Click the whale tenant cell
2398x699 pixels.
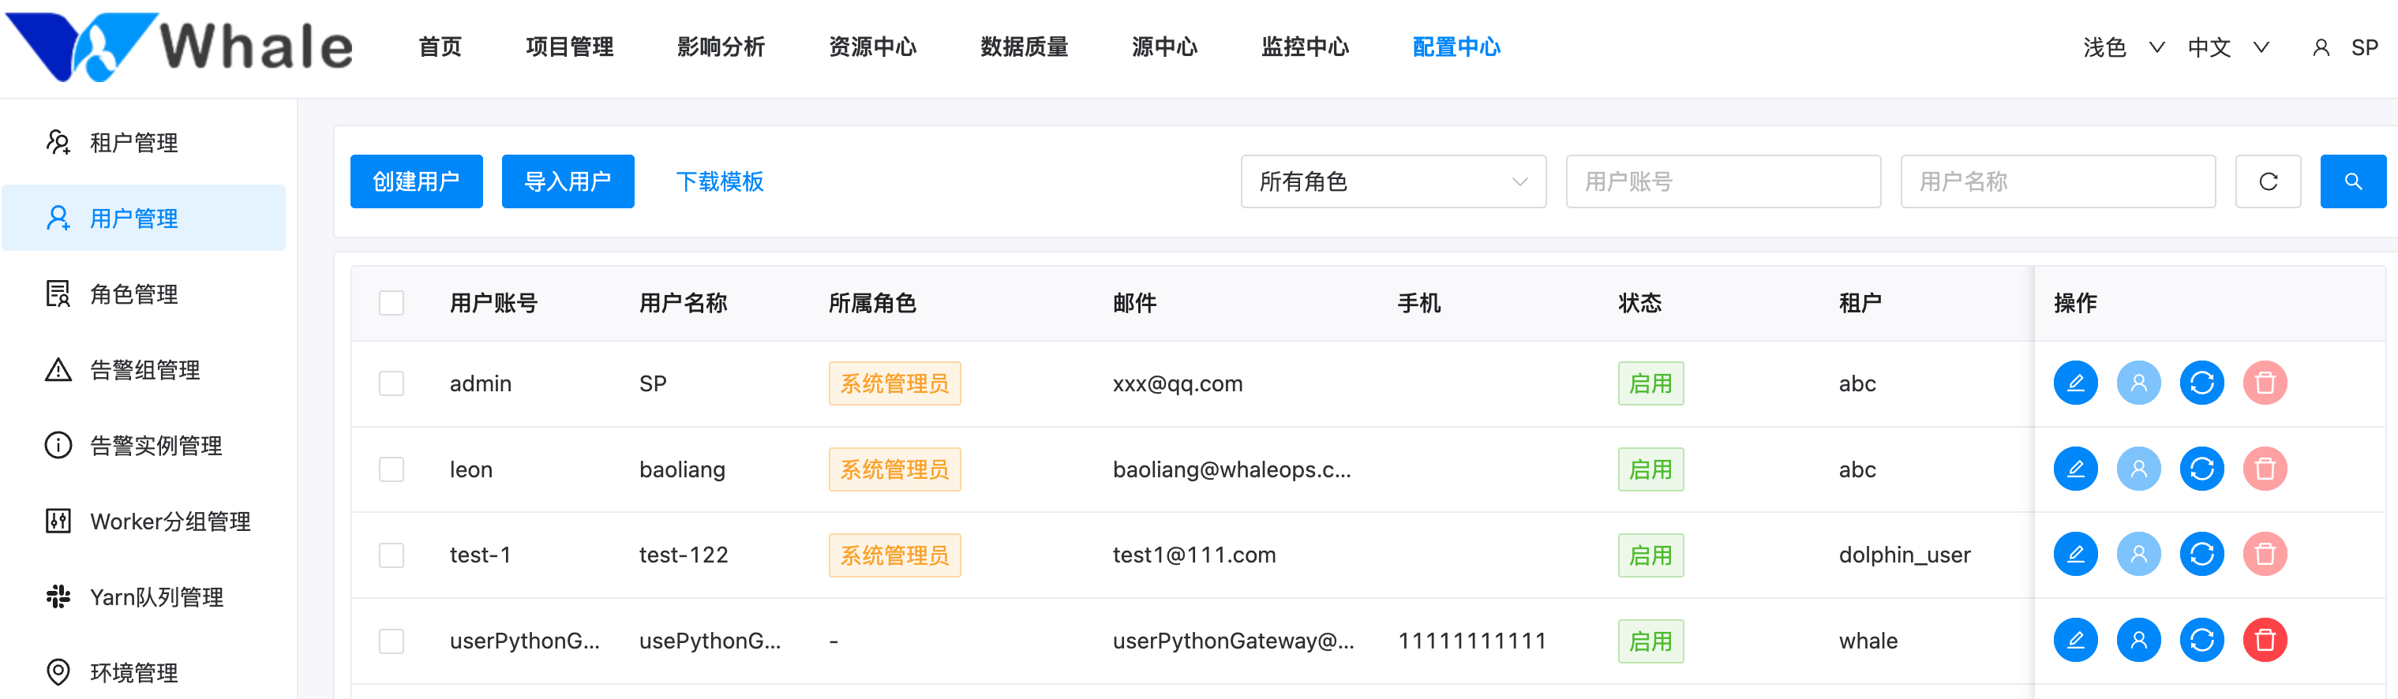tap(1868, 641)
